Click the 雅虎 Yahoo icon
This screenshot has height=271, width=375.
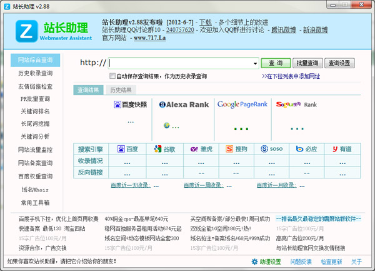[194, 149]
